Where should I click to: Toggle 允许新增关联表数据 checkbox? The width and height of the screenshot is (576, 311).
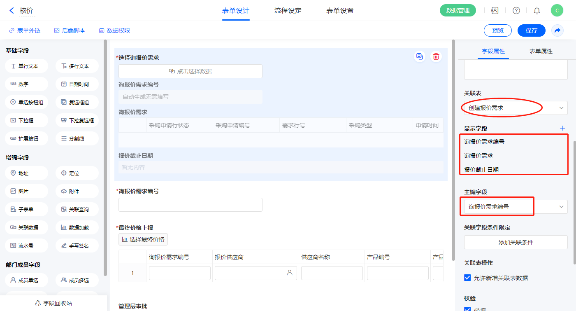467,278
